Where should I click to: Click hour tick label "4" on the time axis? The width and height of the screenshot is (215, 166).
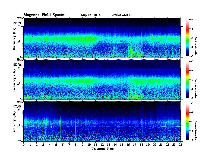pos(50,145)
